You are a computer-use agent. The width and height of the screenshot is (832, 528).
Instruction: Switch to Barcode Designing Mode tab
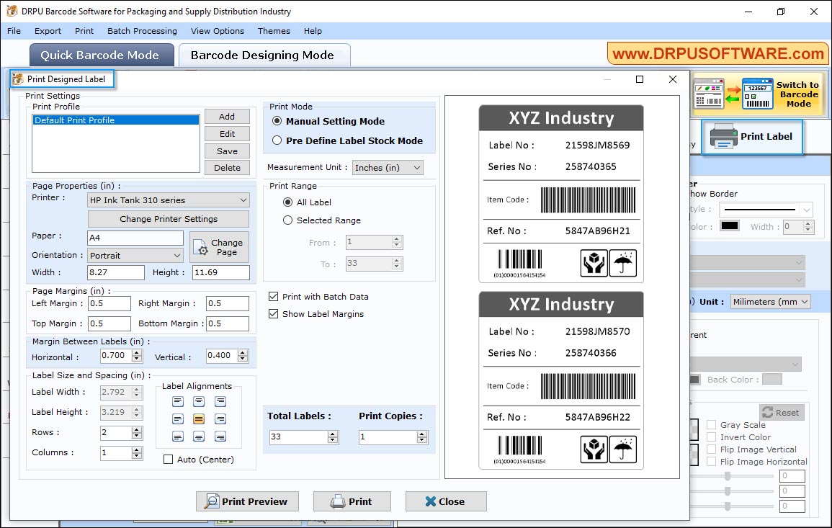(264, 55)
